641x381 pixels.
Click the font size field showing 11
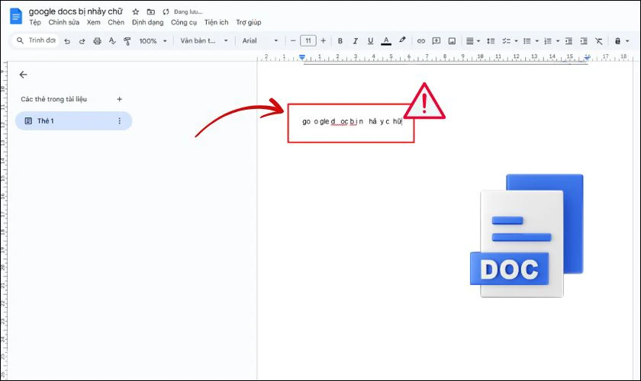click(x=308, y=41)
